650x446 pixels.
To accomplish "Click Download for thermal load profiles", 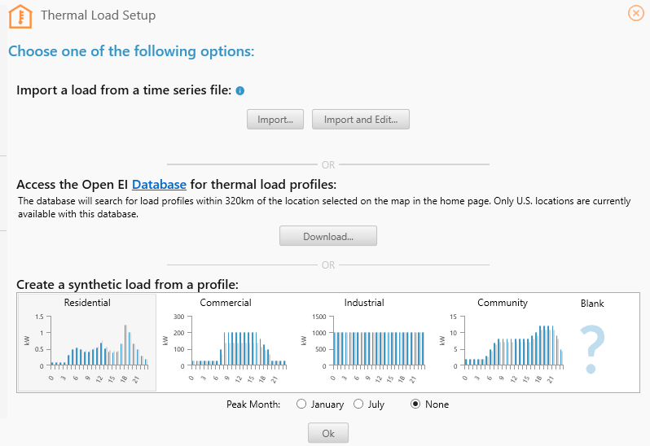I will tap(327, 237).
